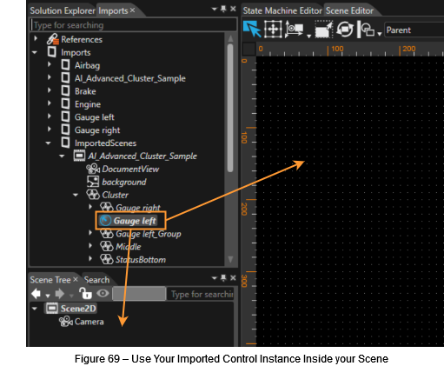Select the arrow selection tool
This screenshot has width=444, height=366.
tap(252, 30)
